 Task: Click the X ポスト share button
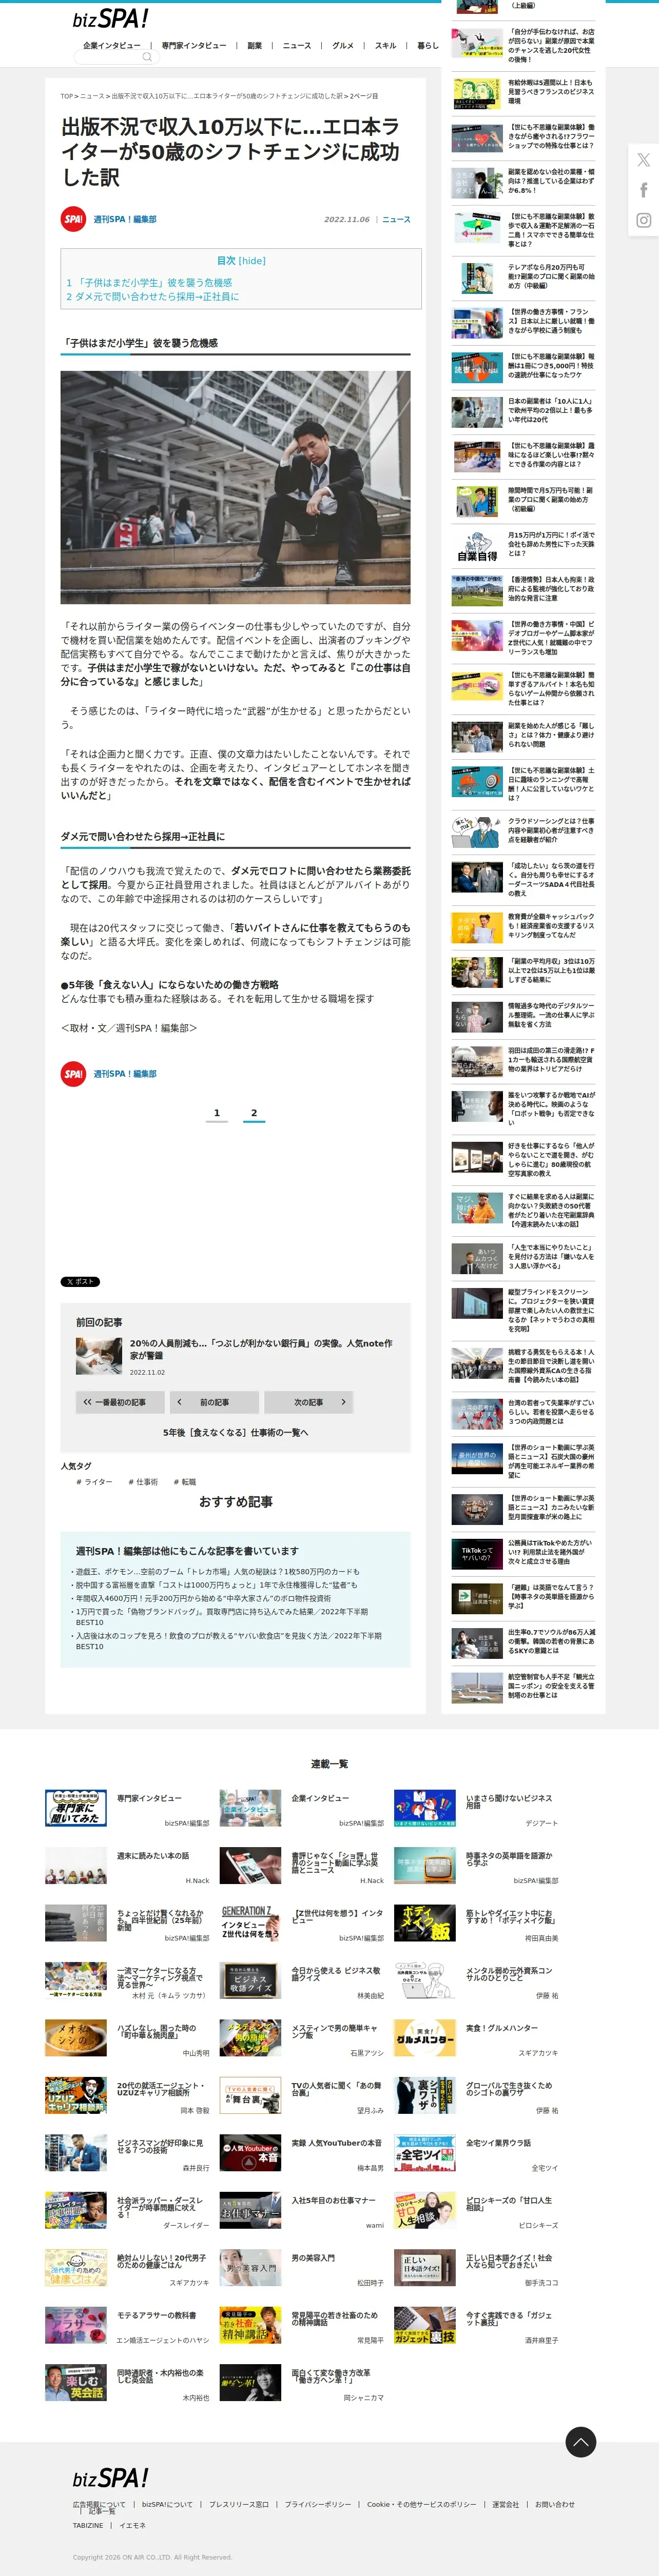coord(80,1281)
